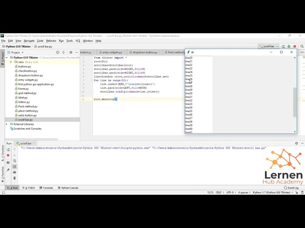Open checkbutton.py in project tree

pyautogui.click(x=28, y=71)
